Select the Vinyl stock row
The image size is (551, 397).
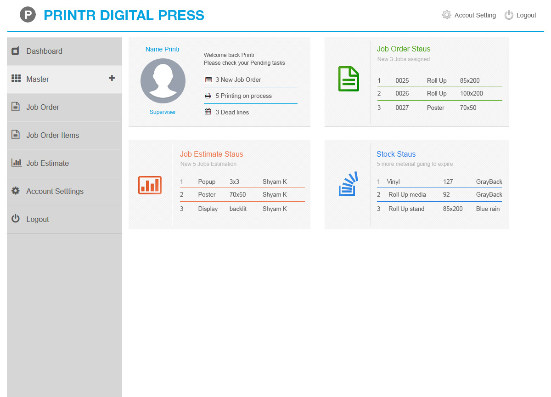click(439, 181)
